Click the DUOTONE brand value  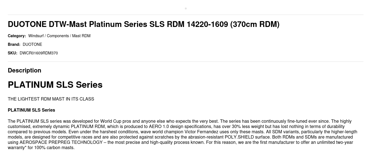coord(32,44)
